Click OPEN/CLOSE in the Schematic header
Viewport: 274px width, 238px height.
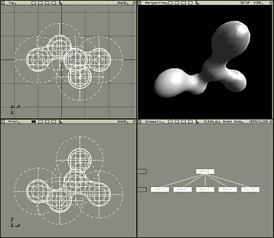point(259,122)
